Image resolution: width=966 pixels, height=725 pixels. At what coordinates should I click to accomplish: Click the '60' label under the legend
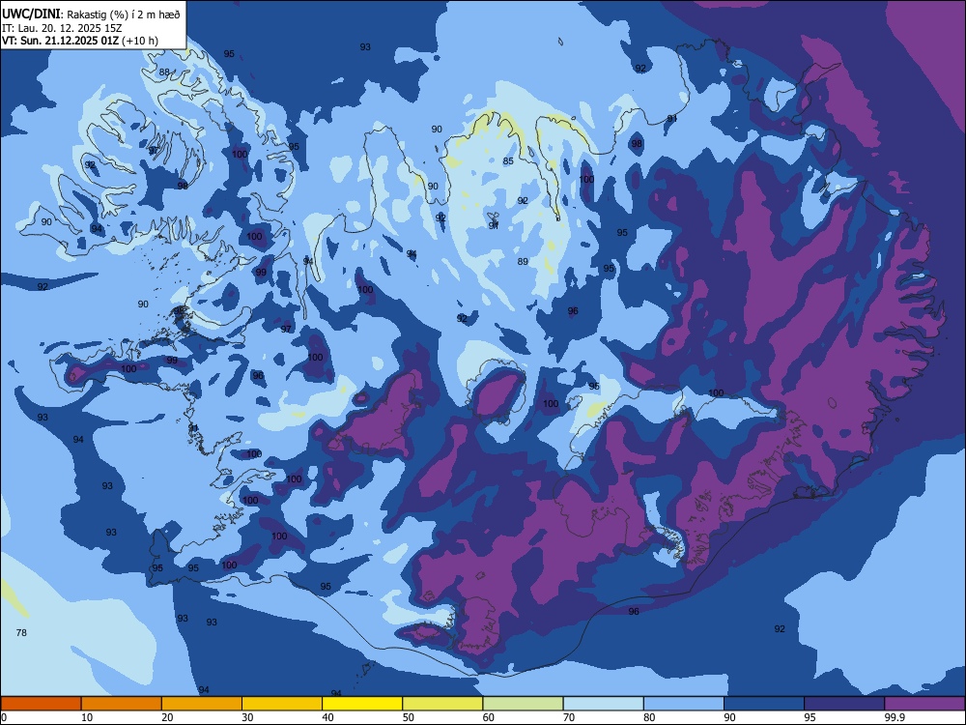pyautogui.click(x=489, y=717)
